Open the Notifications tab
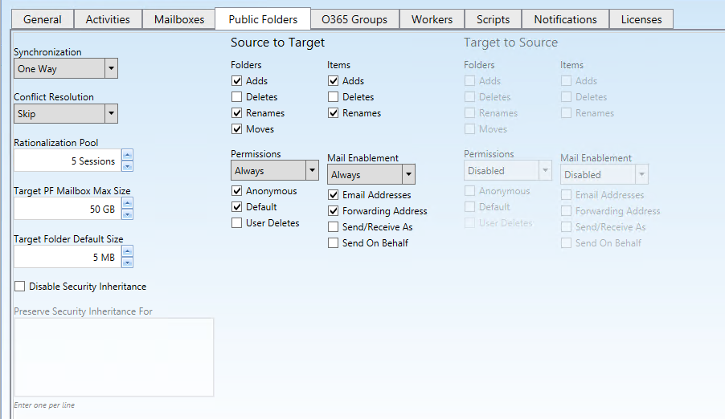725x419 pixels. point(565,19)
